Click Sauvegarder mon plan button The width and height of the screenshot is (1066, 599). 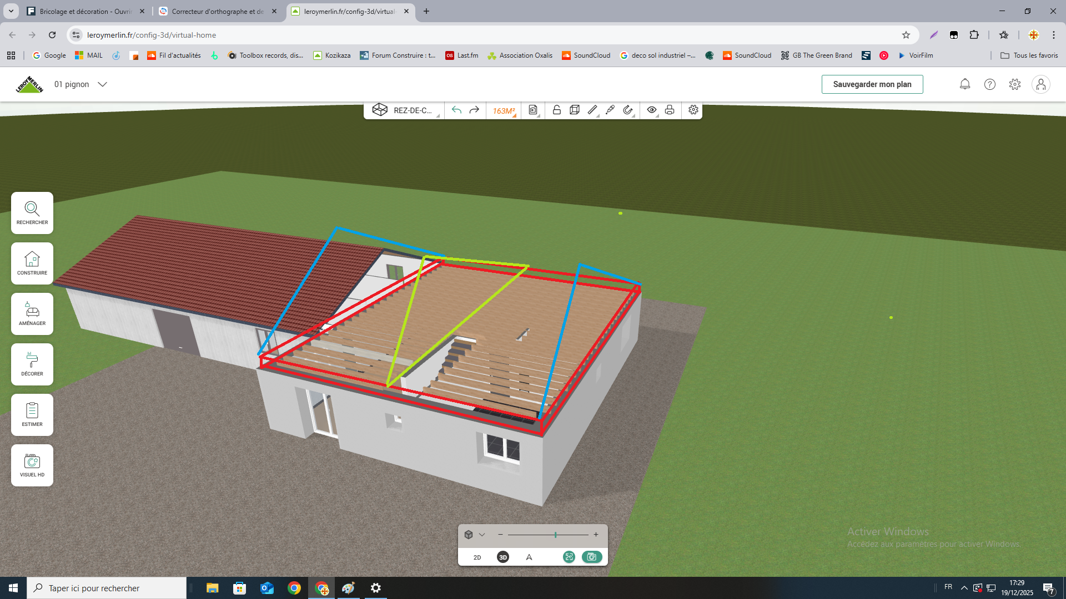[x=872, y=84]
